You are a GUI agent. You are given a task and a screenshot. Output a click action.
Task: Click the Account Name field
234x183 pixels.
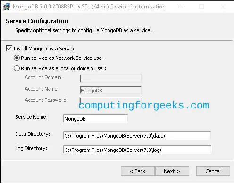click(110, 90)
